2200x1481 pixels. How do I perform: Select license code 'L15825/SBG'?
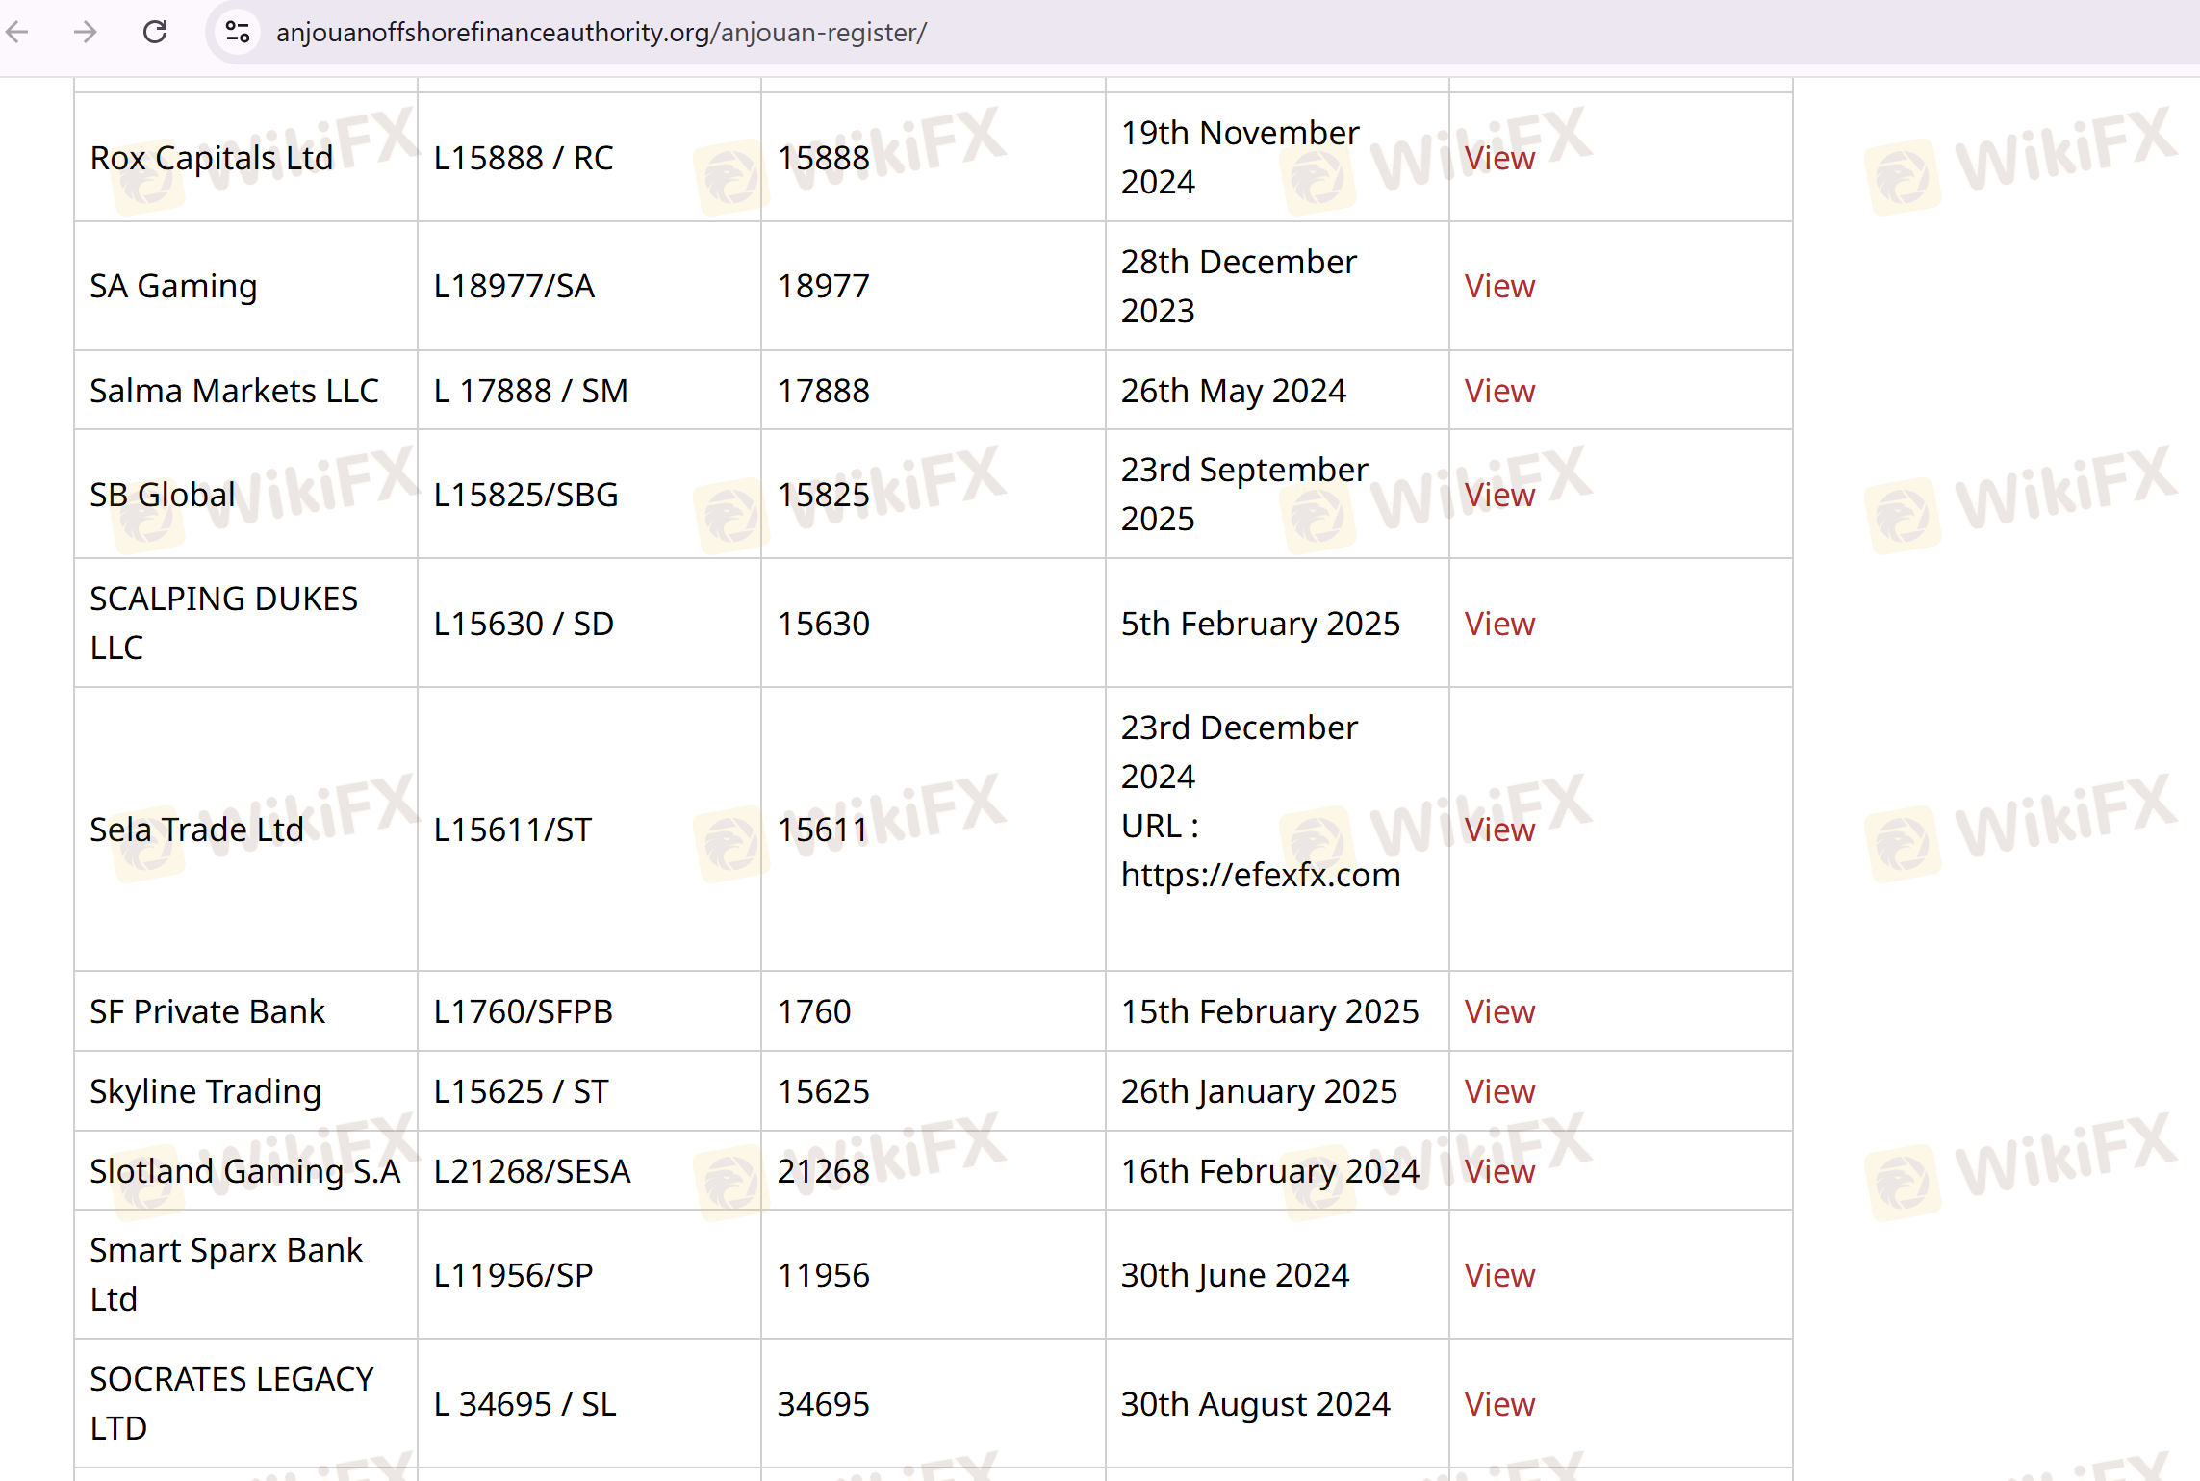tap(525, 495)
